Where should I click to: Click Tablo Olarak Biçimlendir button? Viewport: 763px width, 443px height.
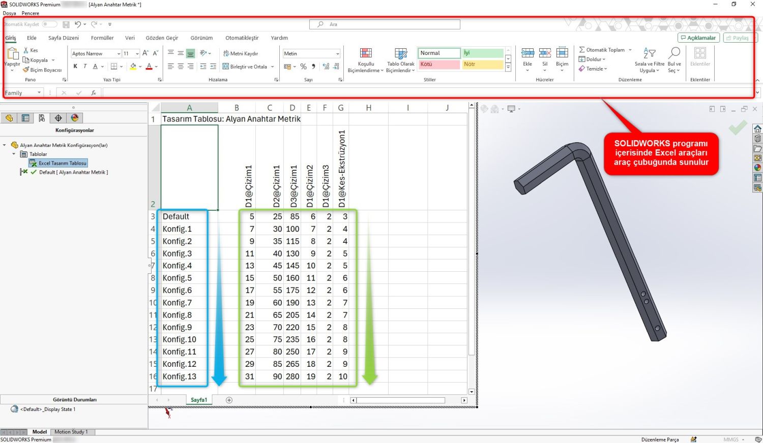pyautogui.click(x=401, y=60)
